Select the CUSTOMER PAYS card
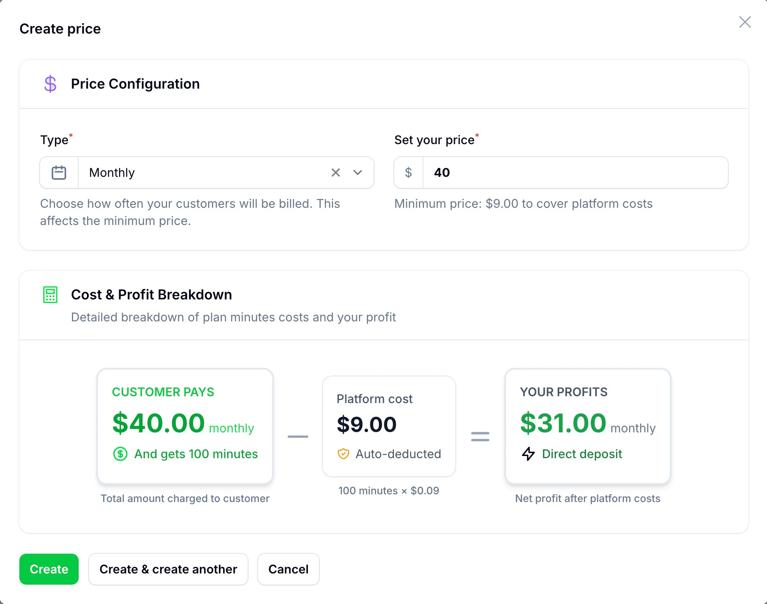 click(x=185, y=426)
